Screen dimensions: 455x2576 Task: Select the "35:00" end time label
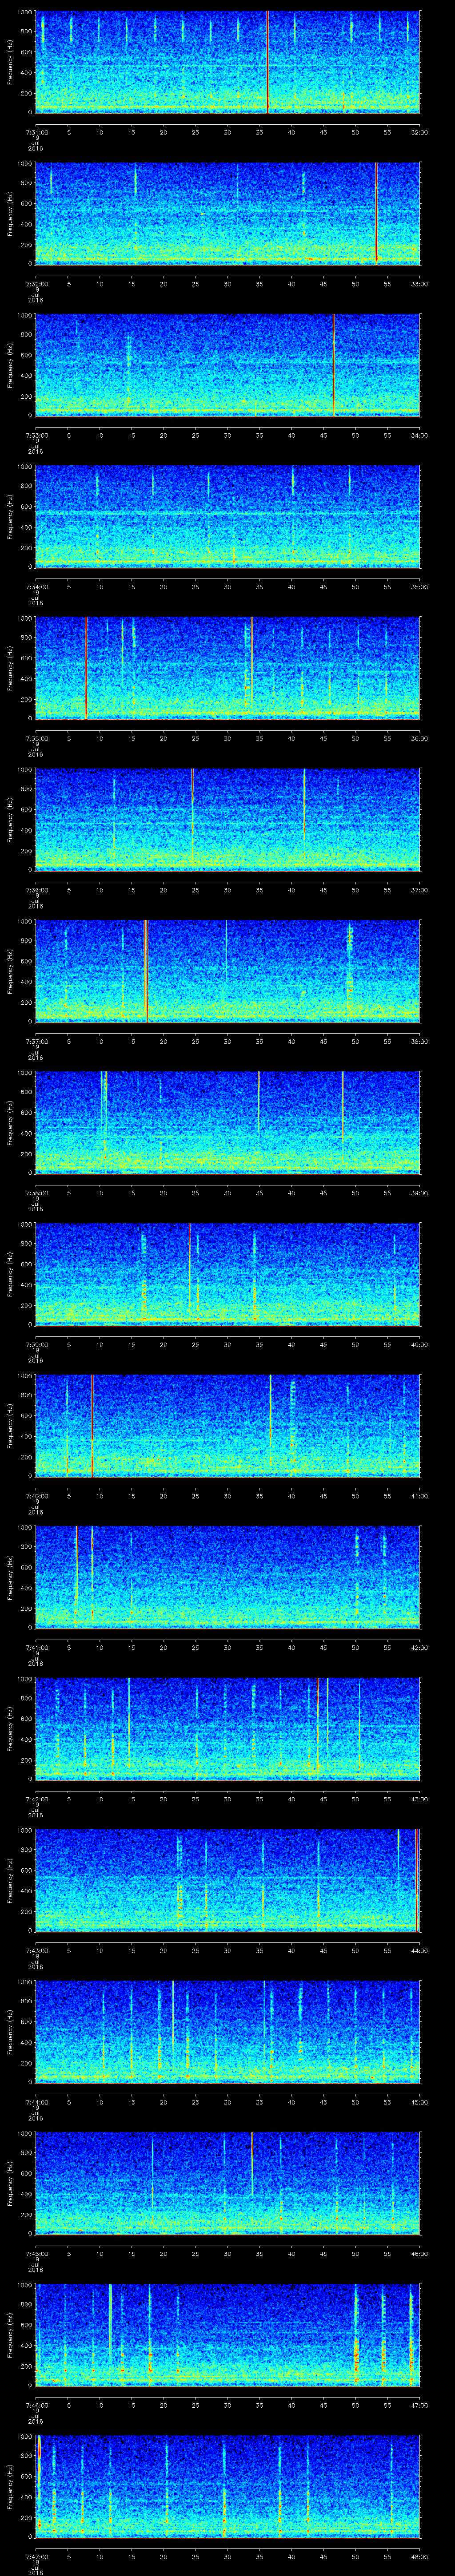419,586
